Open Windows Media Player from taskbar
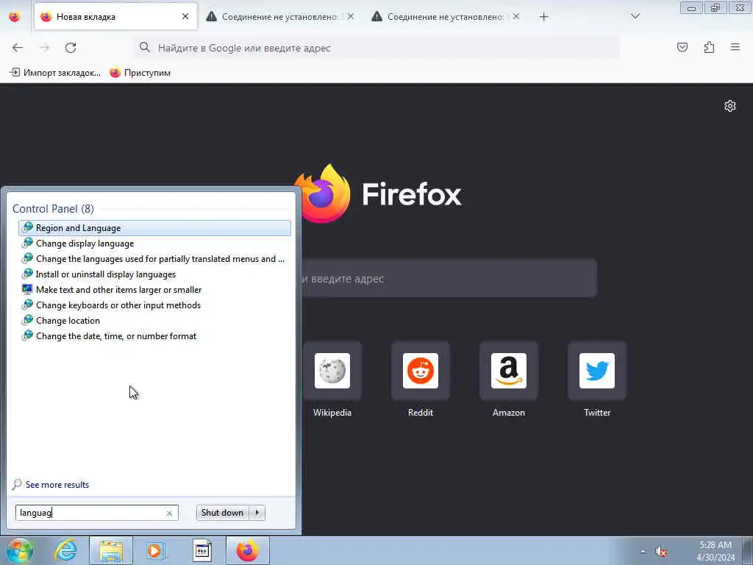Image resolution: width=753 pixels, height=565 pixels. (155, 550)
